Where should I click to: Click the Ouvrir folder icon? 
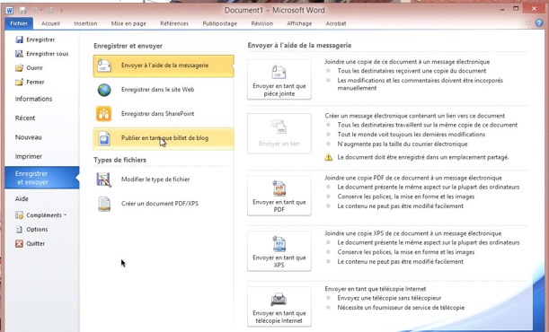(x=19, y=68)
